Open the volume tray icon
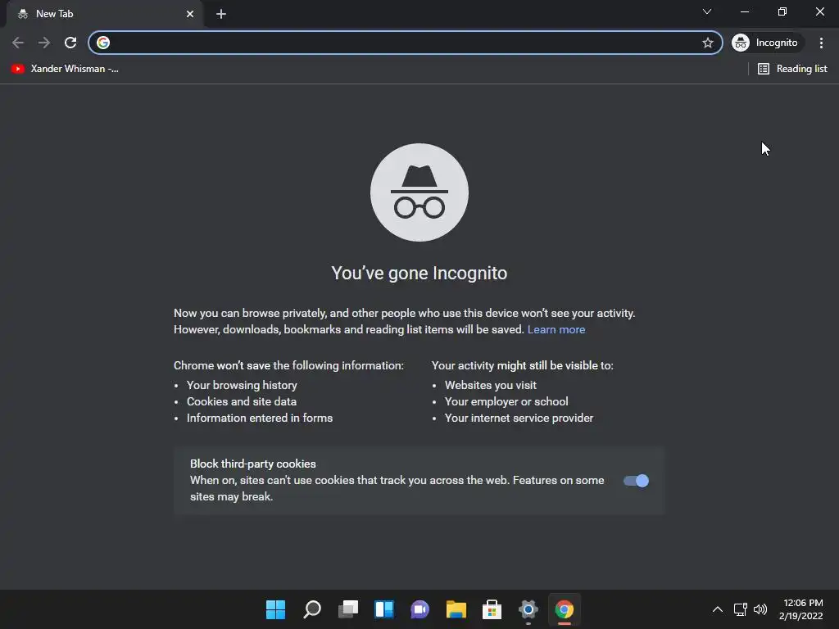 click(x=760, y=609)
